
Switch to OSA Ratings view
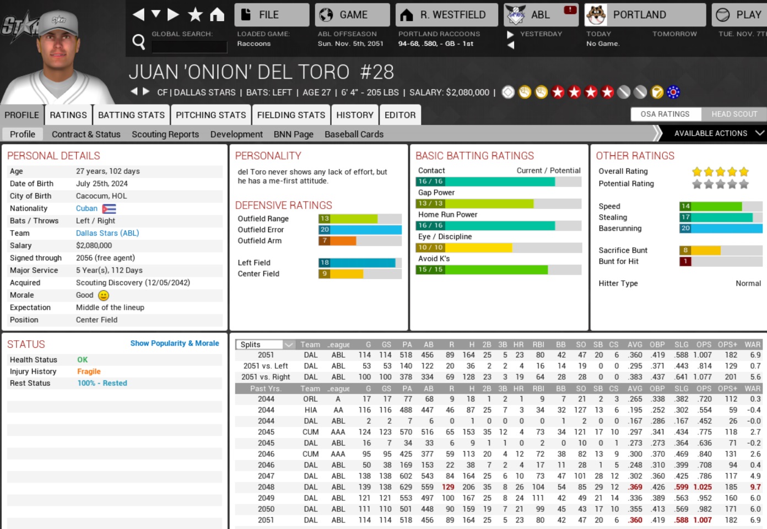point(665,114)
